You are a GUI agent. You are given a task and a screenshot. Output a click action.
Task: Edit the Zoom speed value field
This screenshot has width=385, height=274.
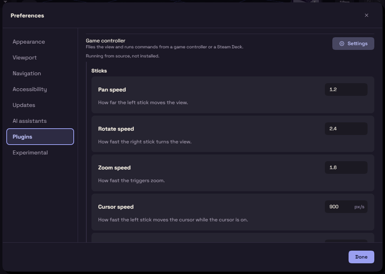pos(346,167)
